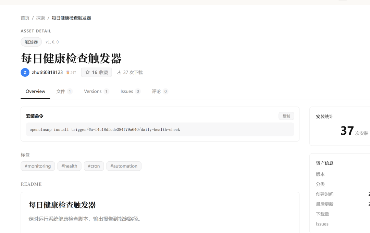Click the #cron tag

(x=94, y=166)
